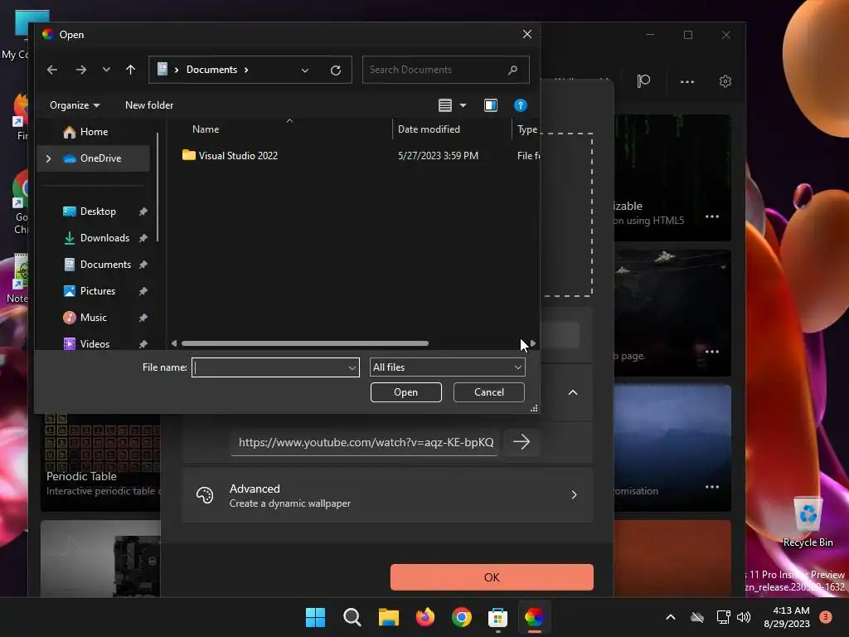Open Advanced dynamic wallpaper option
The image size is (849, 637).
point(388,495)
